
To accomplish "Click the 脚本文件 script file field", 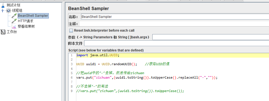I will tap(176, 43).
